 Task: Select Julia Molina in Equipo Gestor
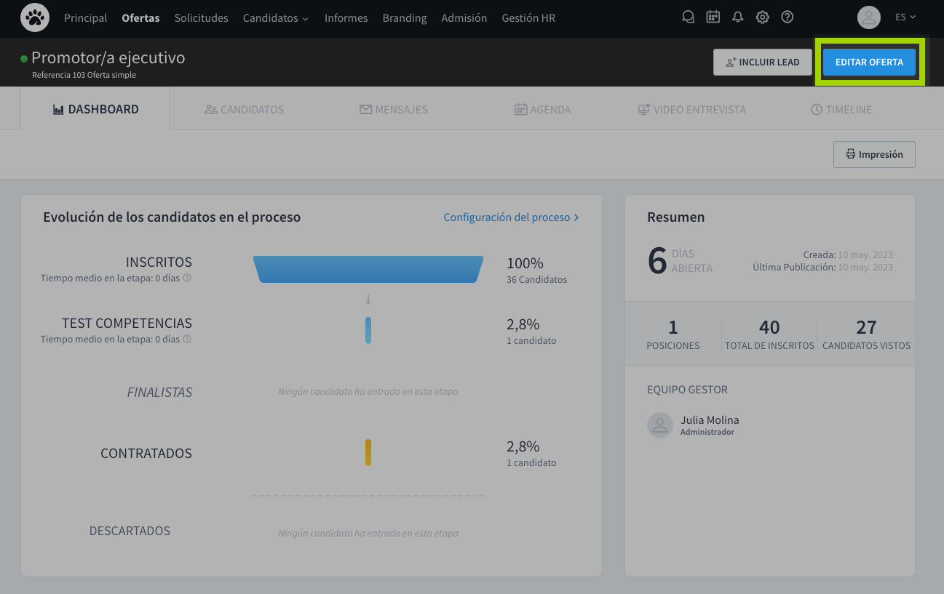[709, 420]
